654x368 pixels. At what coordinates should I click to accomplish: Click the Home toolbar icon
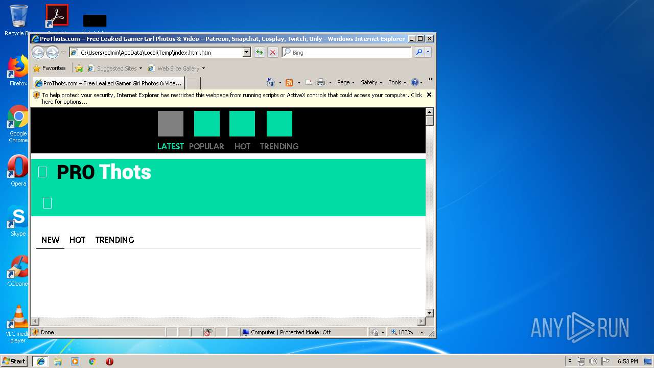click(271, 82)
